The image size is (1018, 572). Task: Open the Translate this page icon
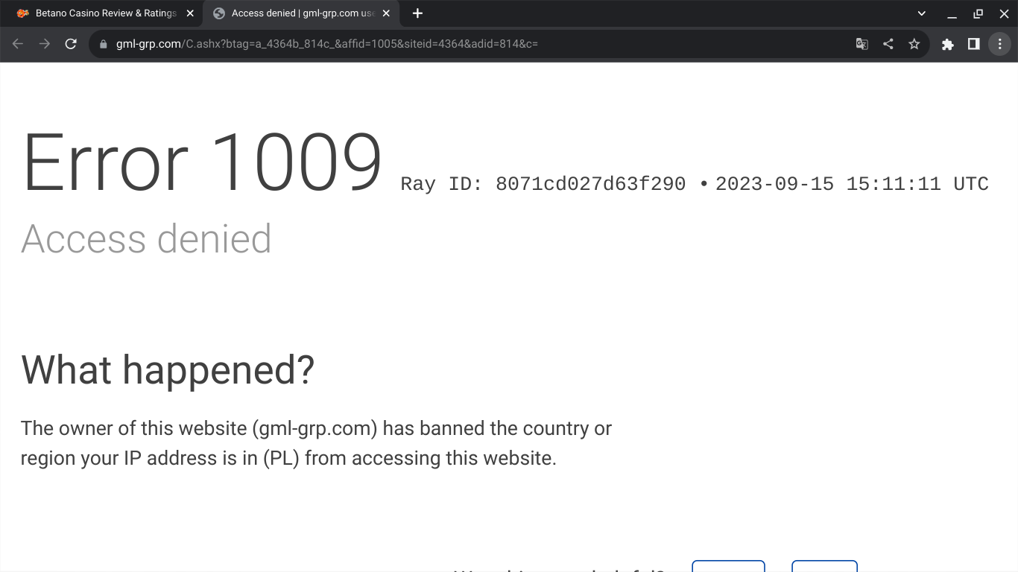point(861,44)
